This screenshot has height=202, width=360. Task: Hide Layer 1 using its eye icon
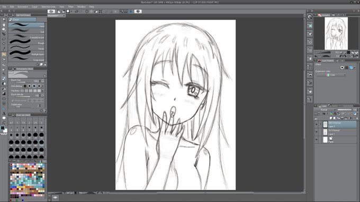[x=316, y=132]
